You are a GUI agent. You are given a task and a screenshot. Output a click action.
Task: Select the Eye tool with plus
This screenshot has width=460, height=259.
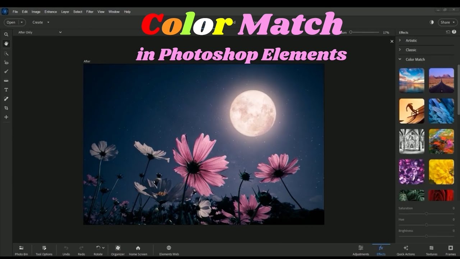[x=6, y=62]
